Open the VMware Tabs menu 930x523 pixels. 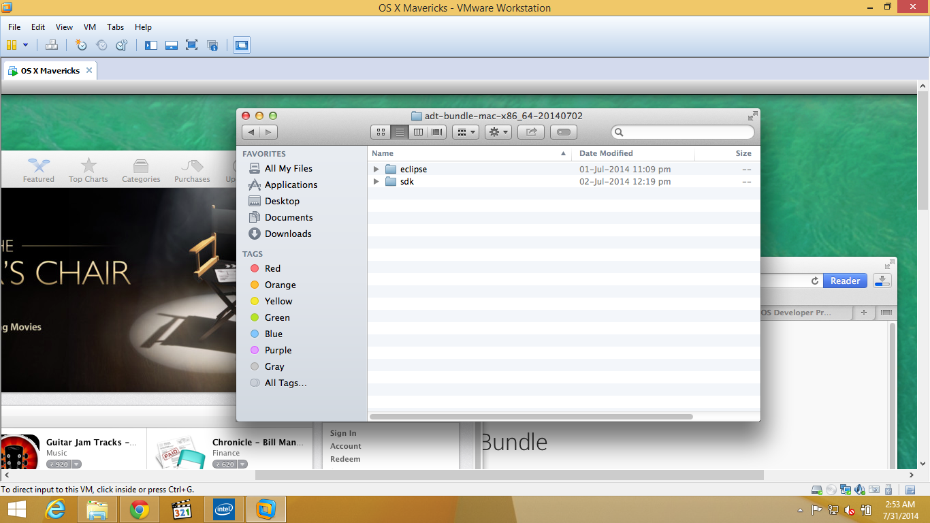click(x=115, y=27)
